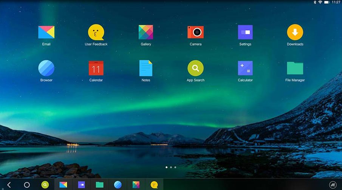Click the Wi-Fi status icon
The image size is (342, 190).
[x=320, y=2]
